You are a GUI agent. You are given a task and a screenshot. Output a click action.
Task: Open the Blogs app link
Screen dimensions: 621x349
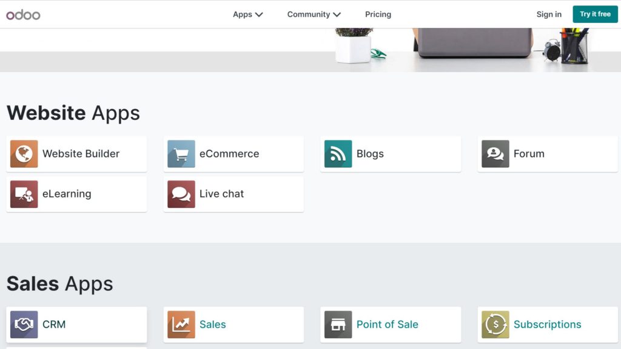391,154
